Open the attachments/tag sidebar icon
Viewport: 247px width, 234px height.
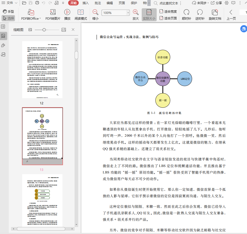tap(3, 45)
